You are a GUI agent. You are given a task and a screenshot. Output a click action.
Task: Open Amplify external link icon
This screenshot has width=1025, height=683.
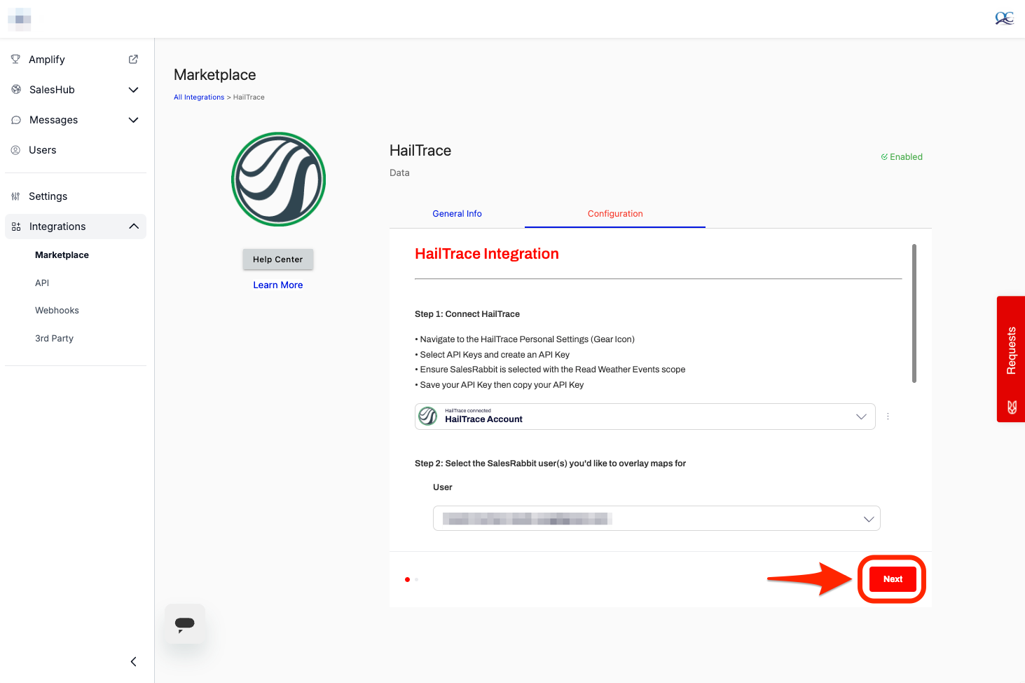[133, 60]
